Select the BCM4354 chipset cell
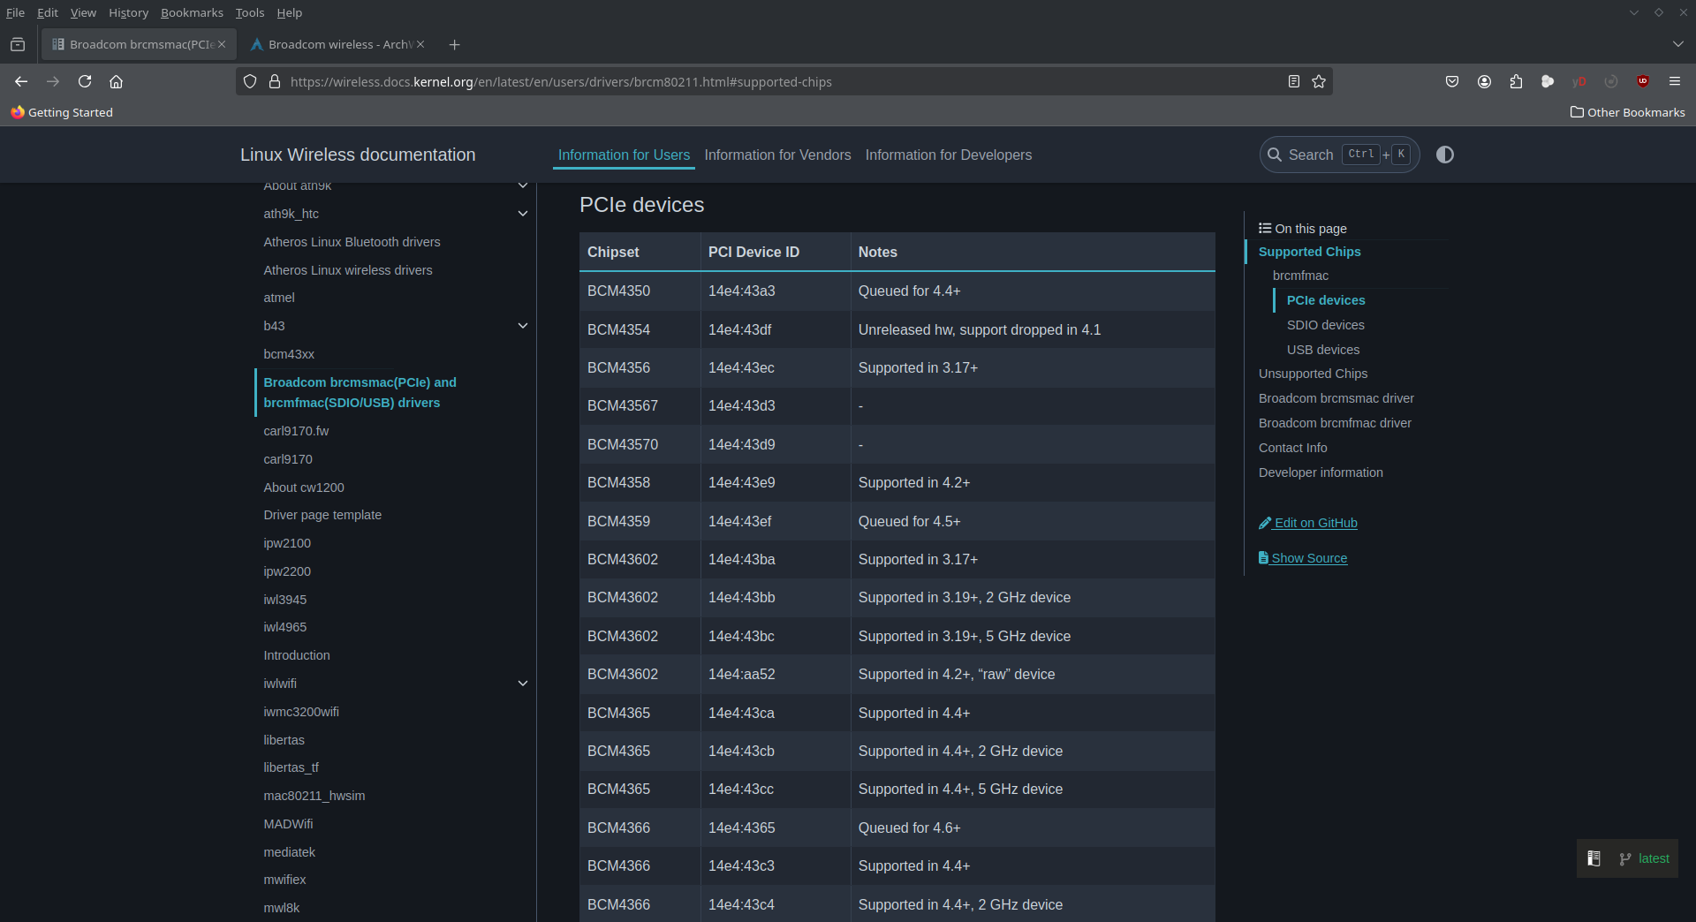1696x922 pixels. [x=640, y=329]
